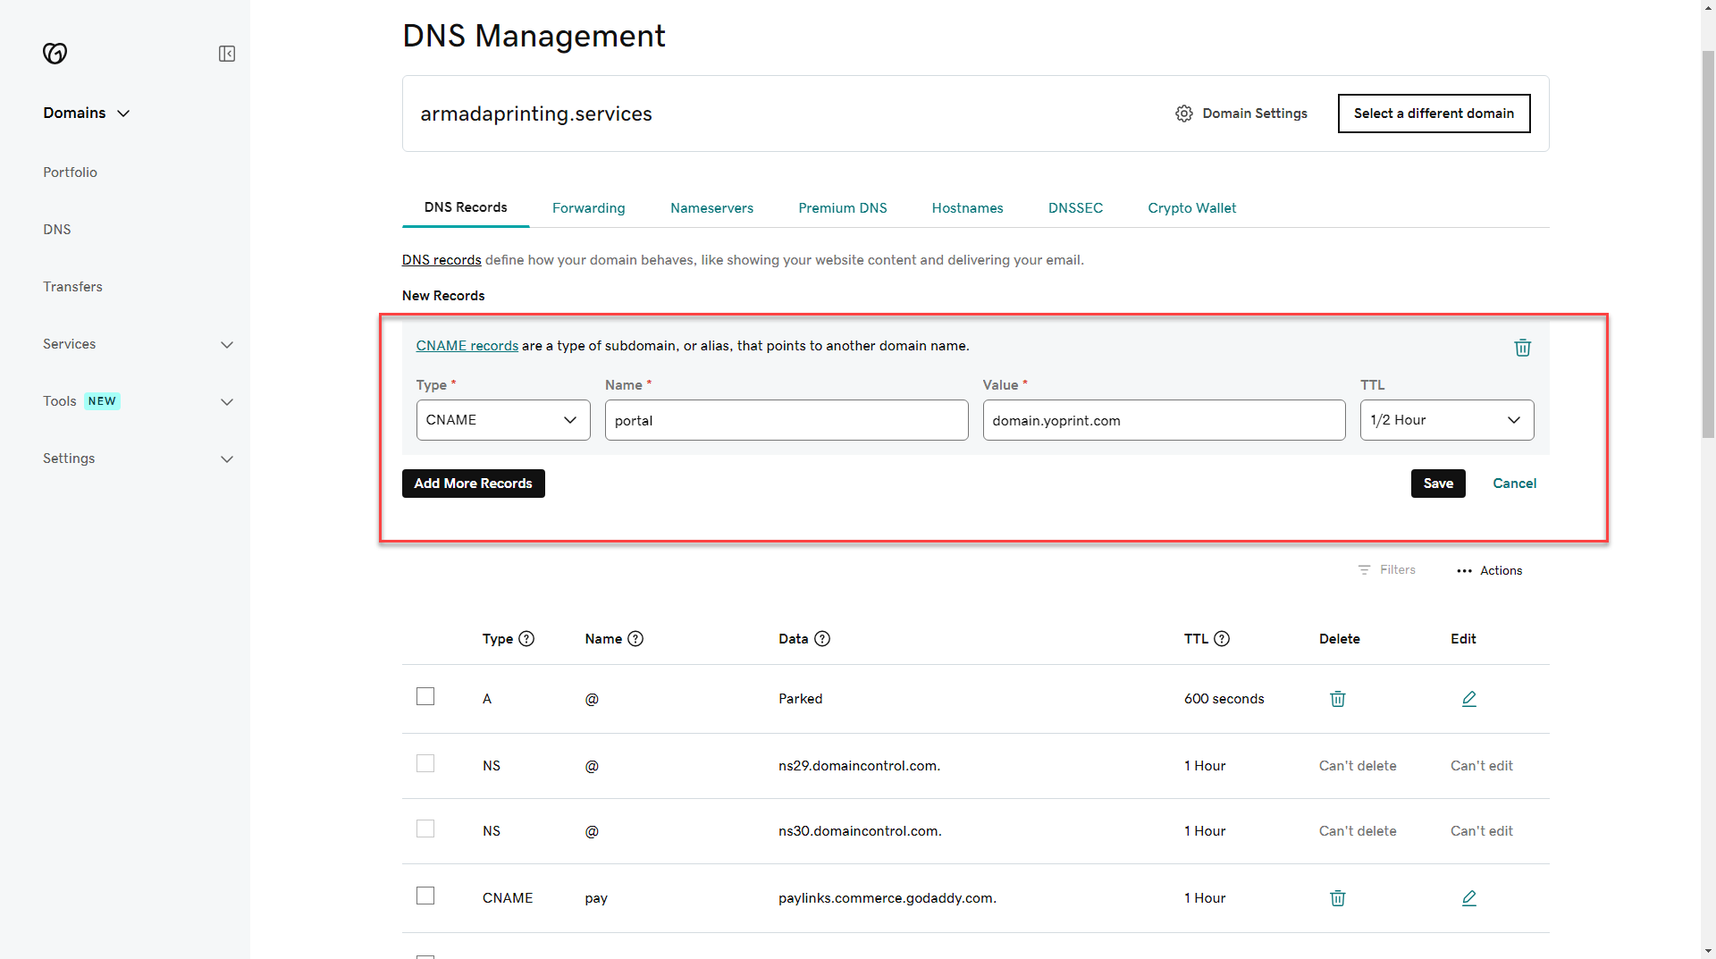
Task: Click Add More Records button
Action: (474, 484)
